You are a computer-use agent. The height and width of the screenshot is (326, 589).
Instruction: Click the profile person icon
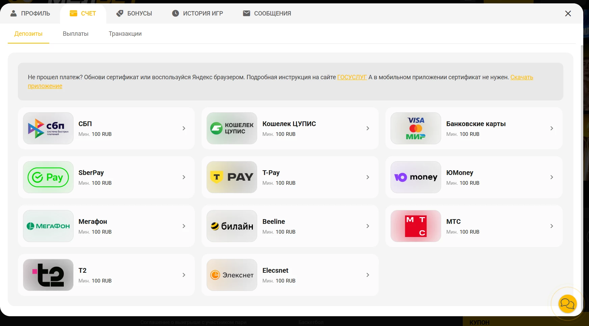coord(14,13)
